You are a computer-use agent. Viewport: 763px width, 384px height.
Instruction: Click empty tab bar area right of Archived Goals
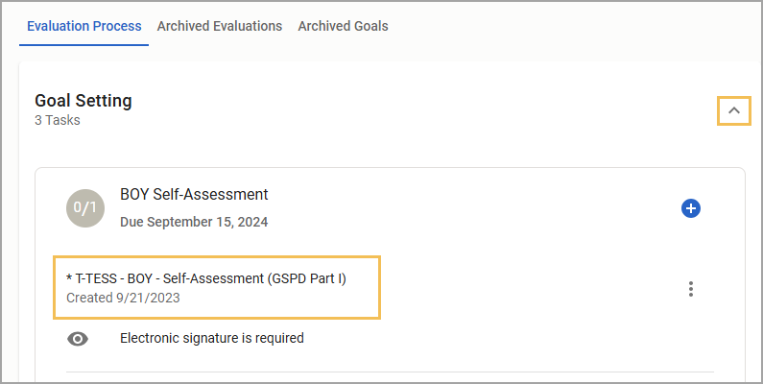[574, 26]
